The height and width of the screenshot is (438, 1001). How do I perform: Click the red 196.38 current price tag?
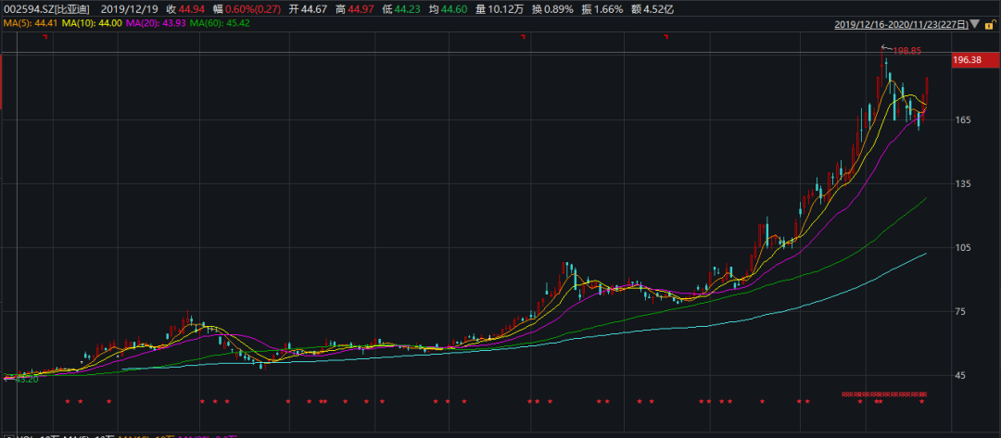pos(967,60)
